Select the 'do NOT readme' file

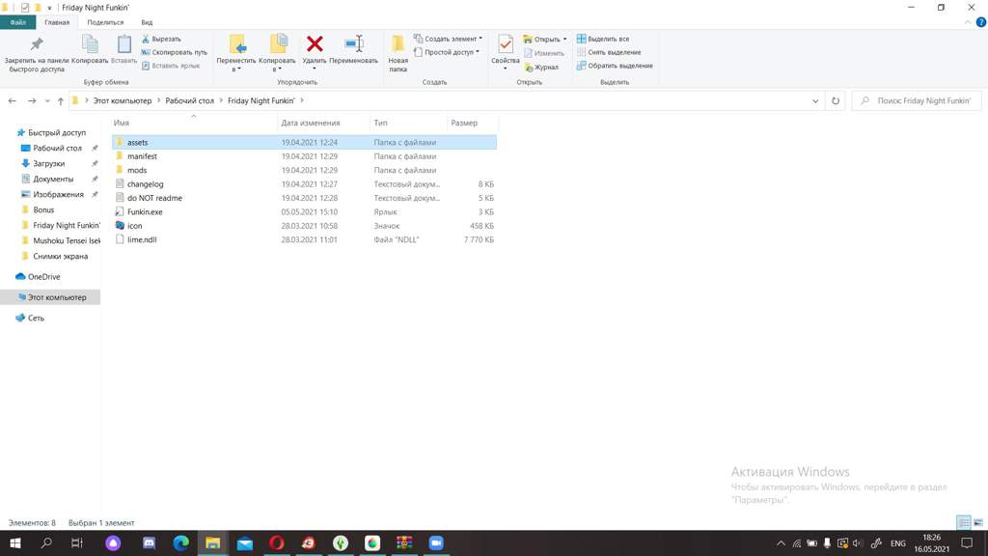305,198
